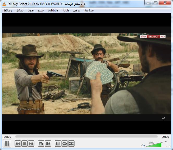Viewport: 173px width, 150px height.
Task: Expand the فيديو video menu
Action: (41, 10)
